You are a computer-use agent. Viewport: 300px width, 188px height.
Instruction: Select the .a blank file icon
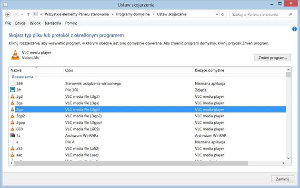tap(12, 142)
